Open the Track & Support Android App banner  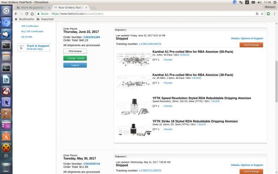tap(34, 48)
